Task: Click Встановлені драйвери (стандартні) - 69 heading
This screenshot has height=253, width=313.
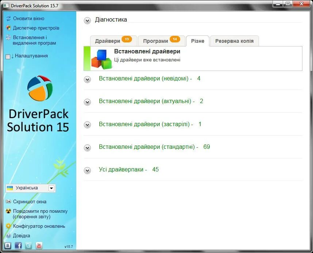Action: (154, 147)
